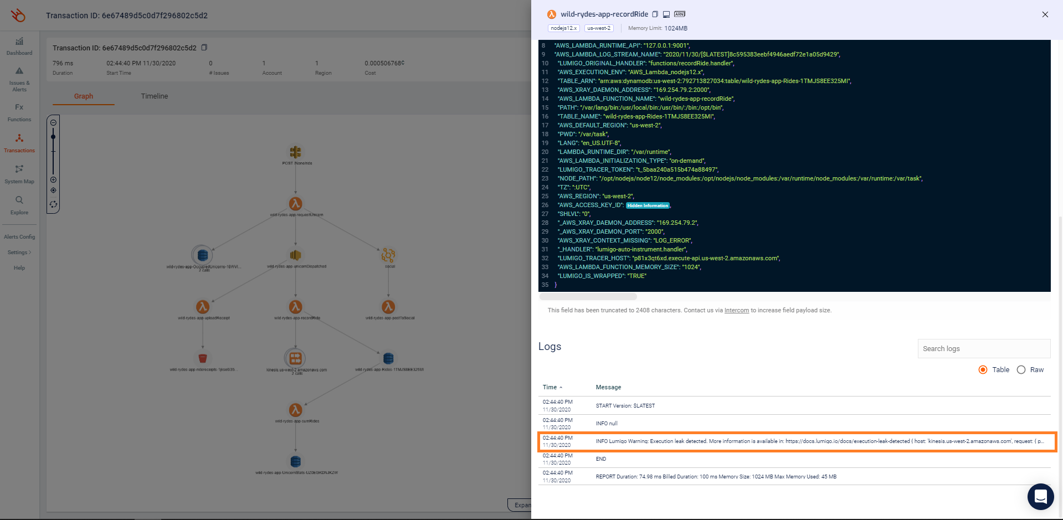The image size is (1063, 520).
Task: Switch to the Timeline tab
Action: tap(155, 96)
